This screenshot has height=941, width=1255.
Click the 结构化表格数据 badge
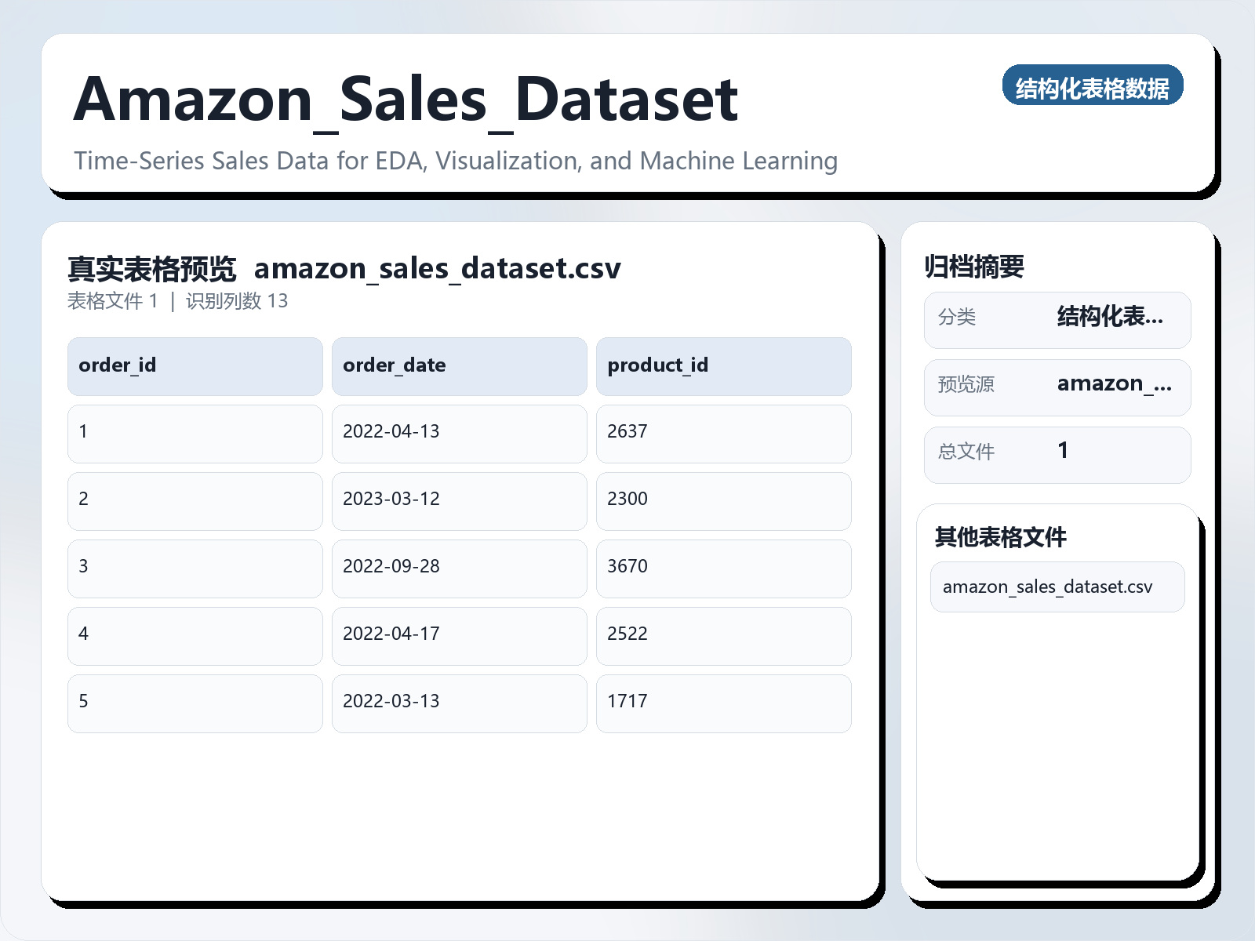(1093, 87)
